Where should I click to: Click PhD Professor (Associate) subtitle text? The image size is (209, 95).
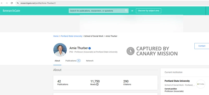tap(94, 52)
